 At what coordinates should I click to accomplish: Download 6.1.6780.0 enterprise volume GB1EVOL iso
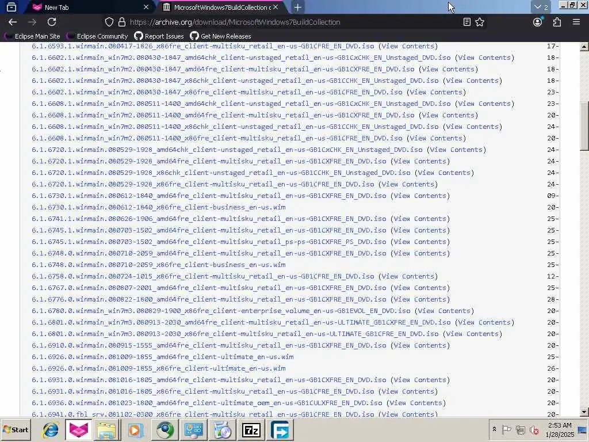click(x=221, y=311)
